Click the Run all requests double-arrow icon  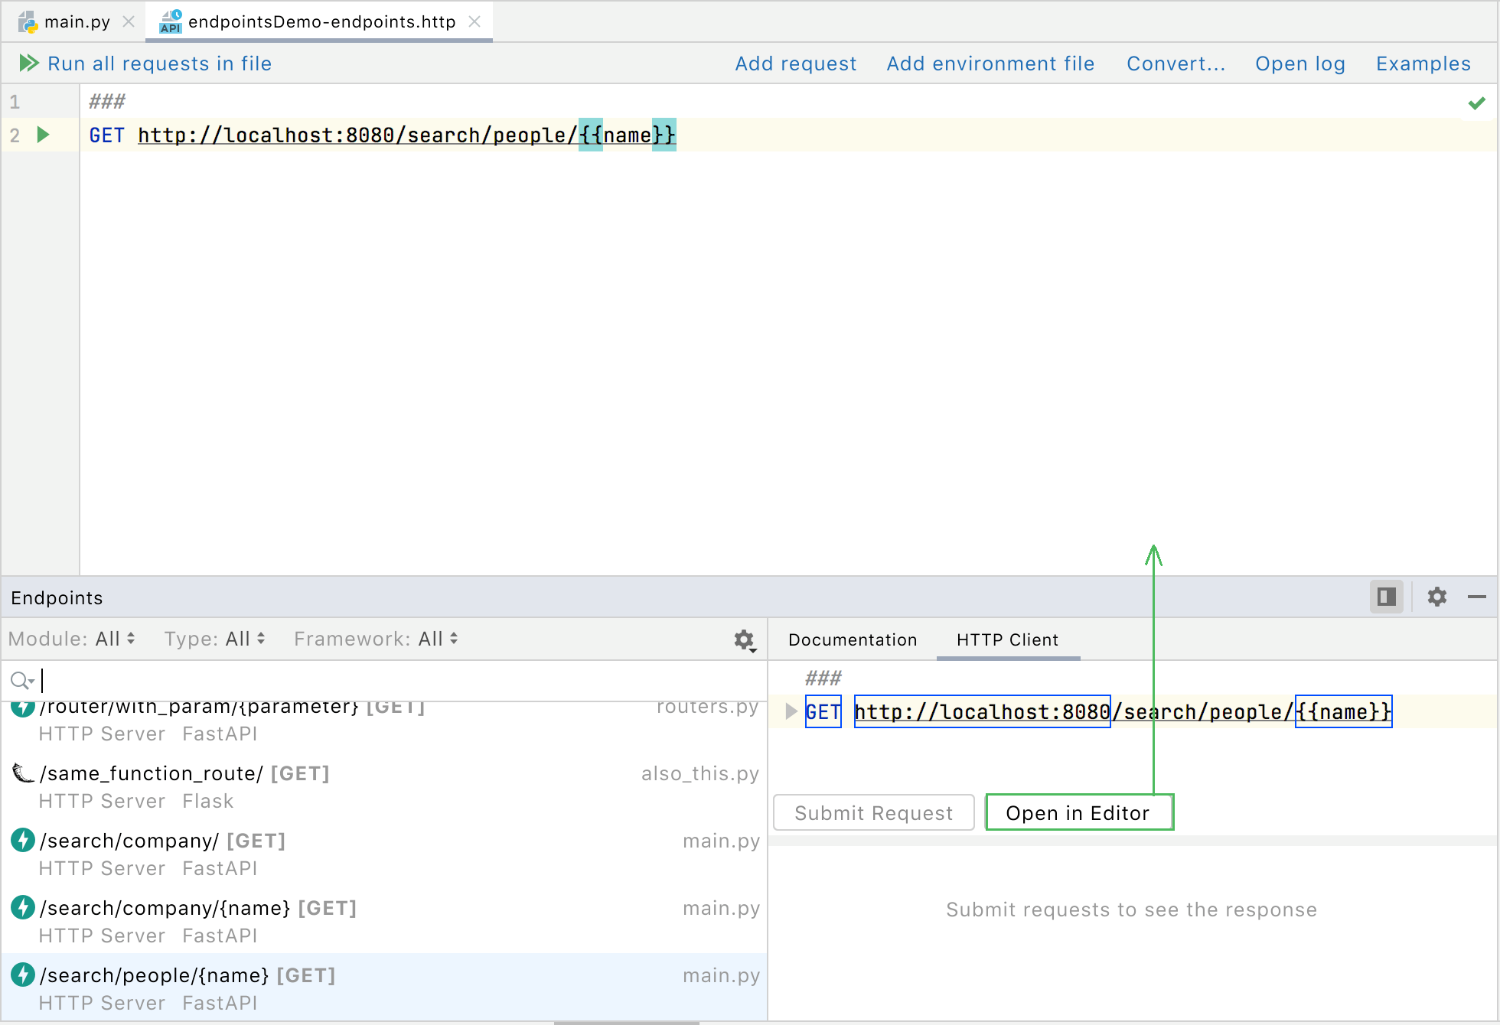coord(28,63)
